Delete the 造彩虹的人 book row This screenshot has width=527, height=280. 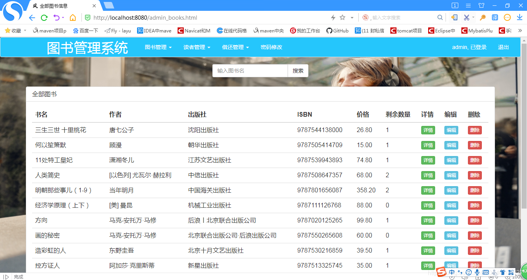coord(474,251)
